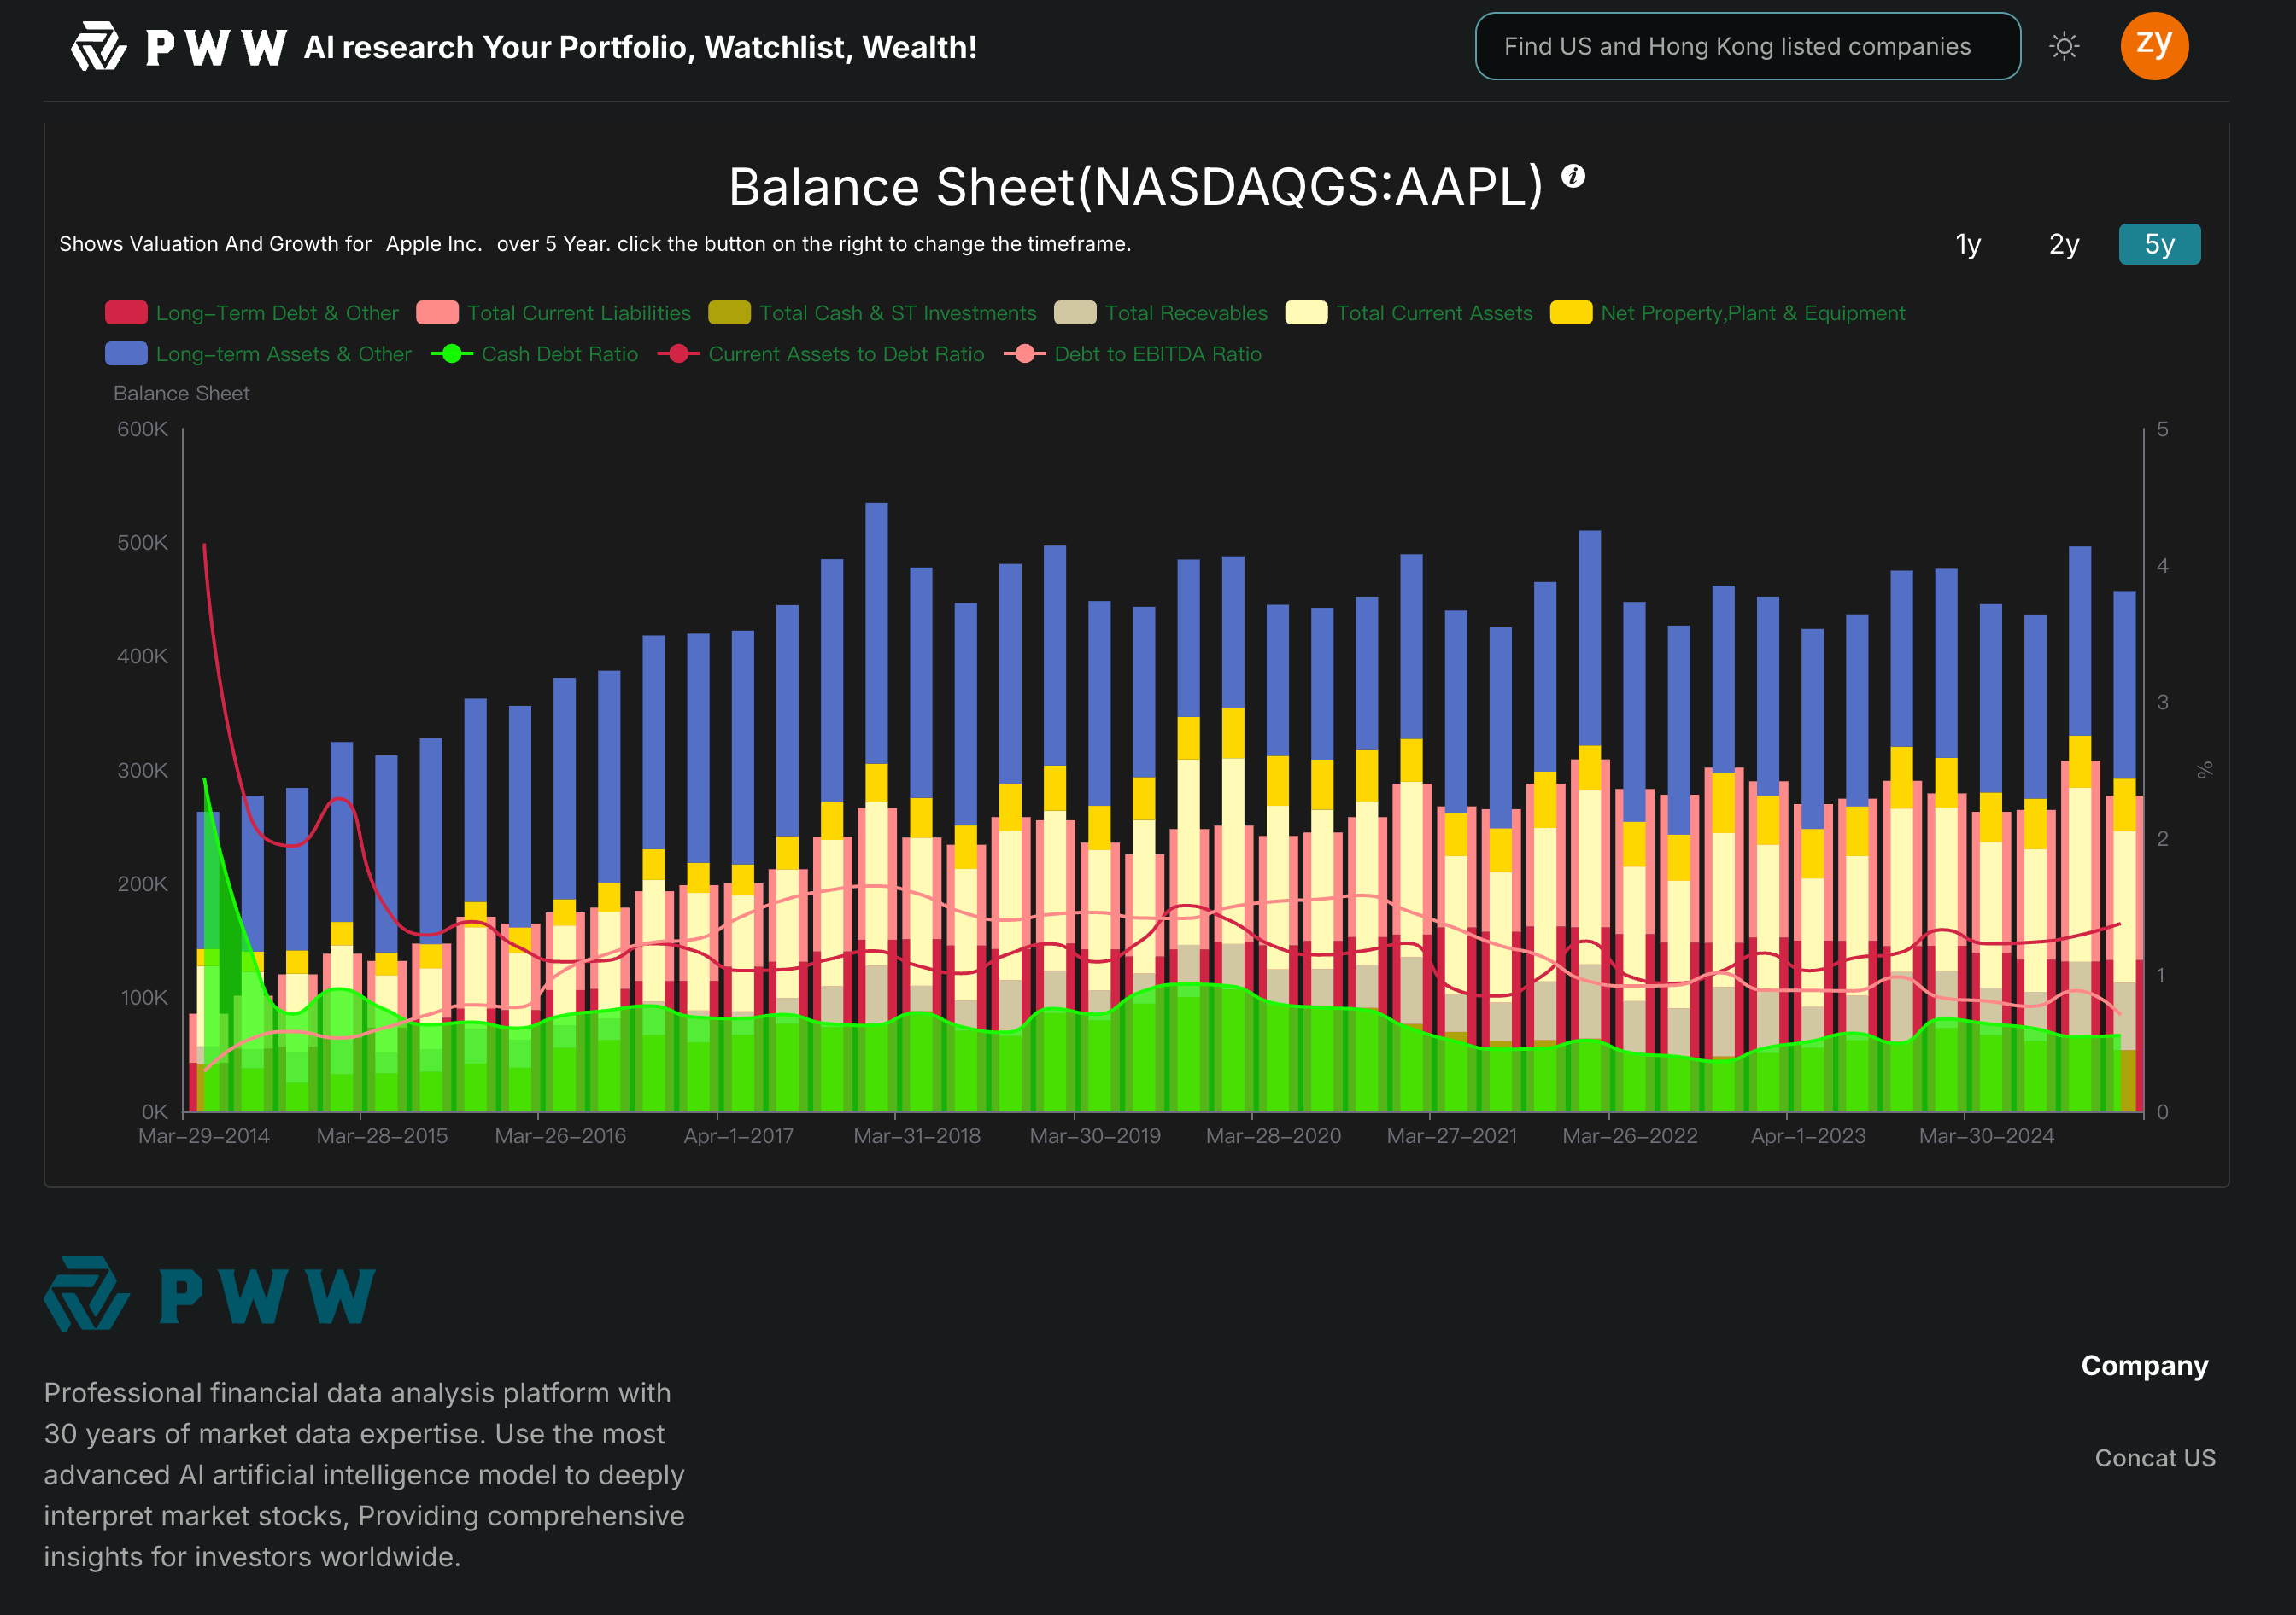Click the Mar-27-2021 x-axis label
Screen dimensions: 2296x1615
1452,1136
